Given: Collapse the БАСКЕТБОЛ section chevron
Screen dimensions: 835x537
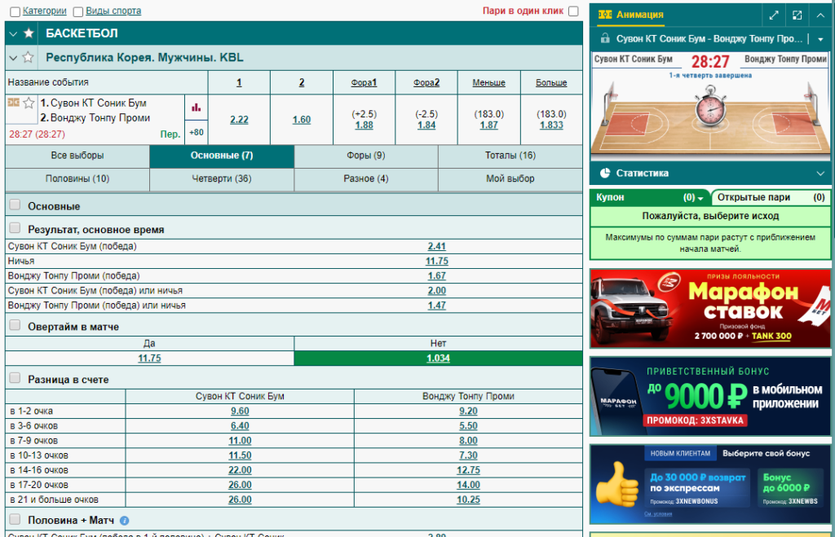Looking at the screenshot, I should (x=13, y=34).
